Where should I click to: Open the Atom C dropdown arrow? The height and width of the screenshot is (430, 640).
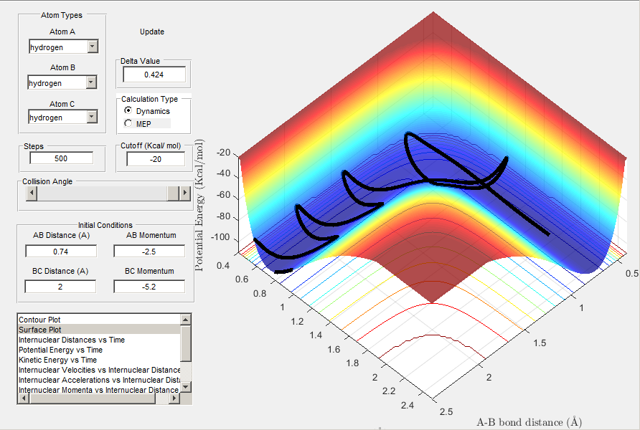tap(93, 117)
